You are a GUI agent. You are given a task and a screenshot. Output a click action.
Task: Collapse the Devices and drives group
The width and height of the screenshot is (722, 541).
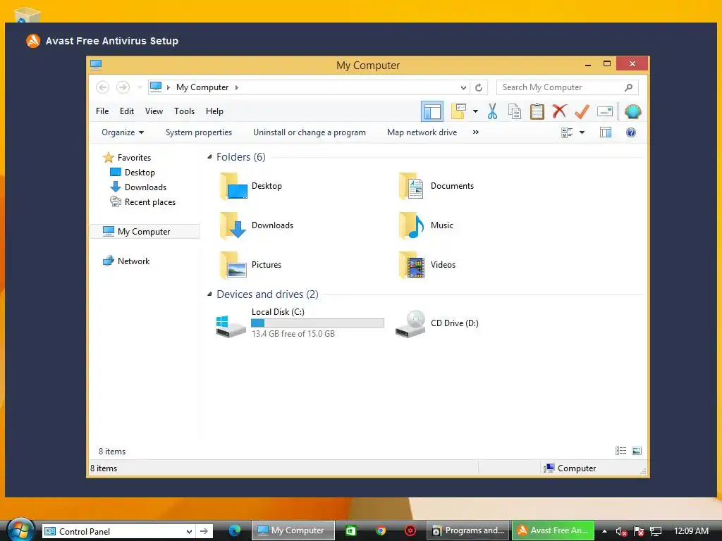pyautogui.click(x=209, y=294)
